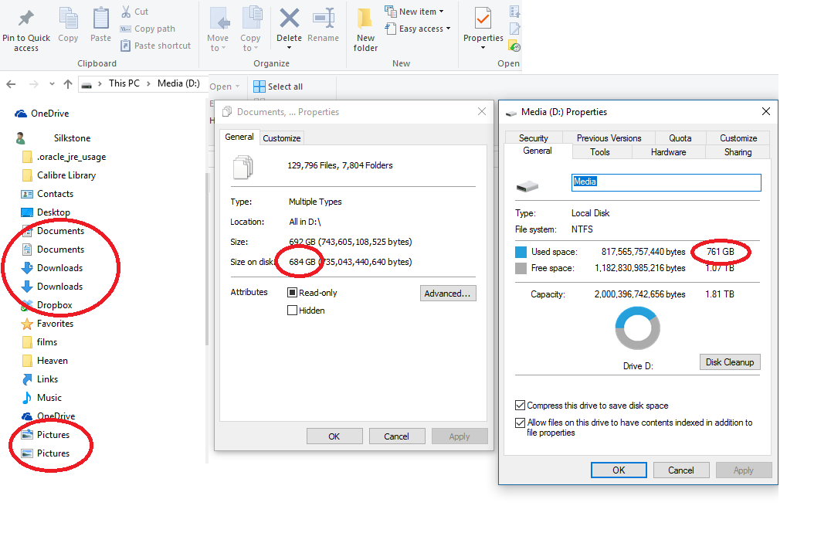Switch to the Customize tab in Documents Properties
The height and width of the screenshot is (533, 831).
click(281, 137)
